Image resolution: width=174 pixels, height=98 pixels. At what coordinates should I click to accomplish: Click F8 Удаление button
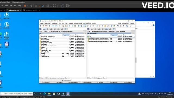[x=114, y=82]
